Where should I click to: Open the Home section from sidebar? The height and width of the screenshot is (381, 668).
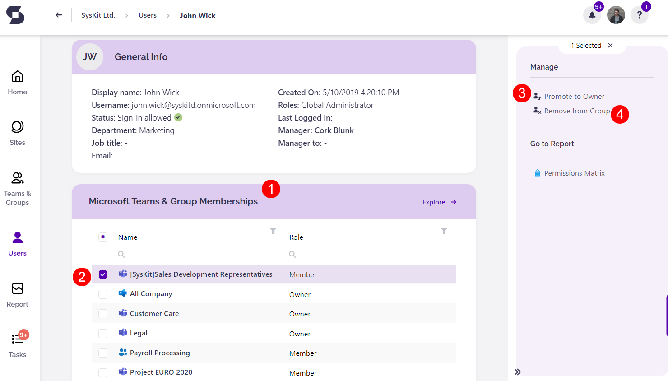(x=17, y=82)
